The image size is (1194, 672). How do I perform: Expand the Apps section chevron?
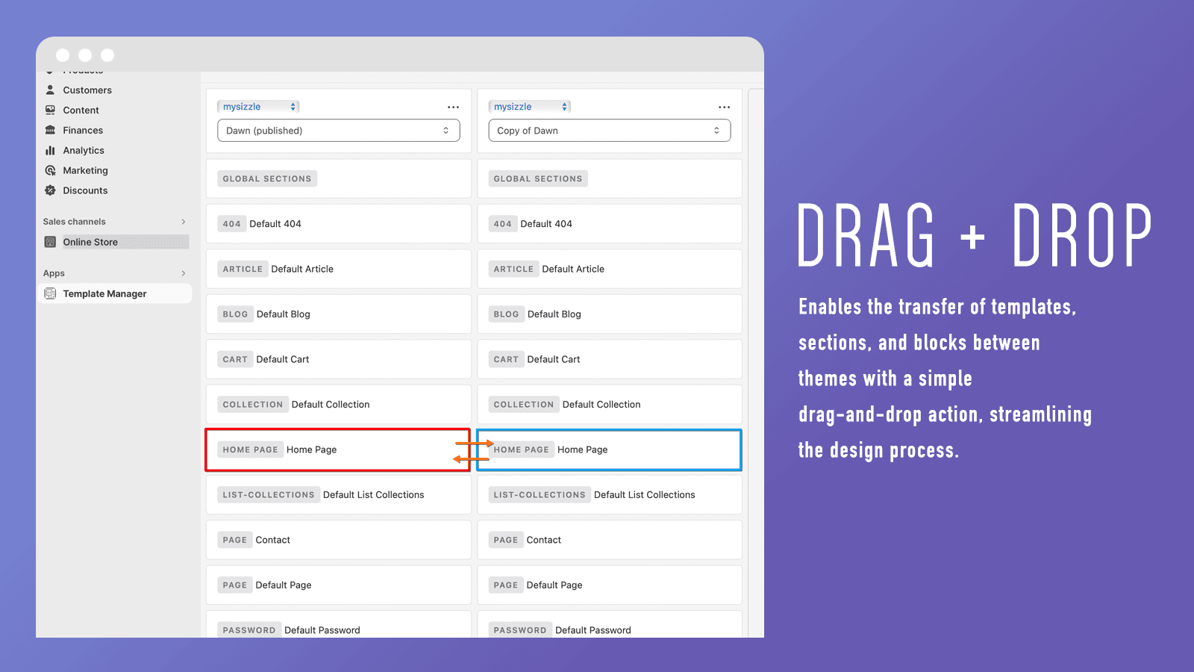(184, 273)
